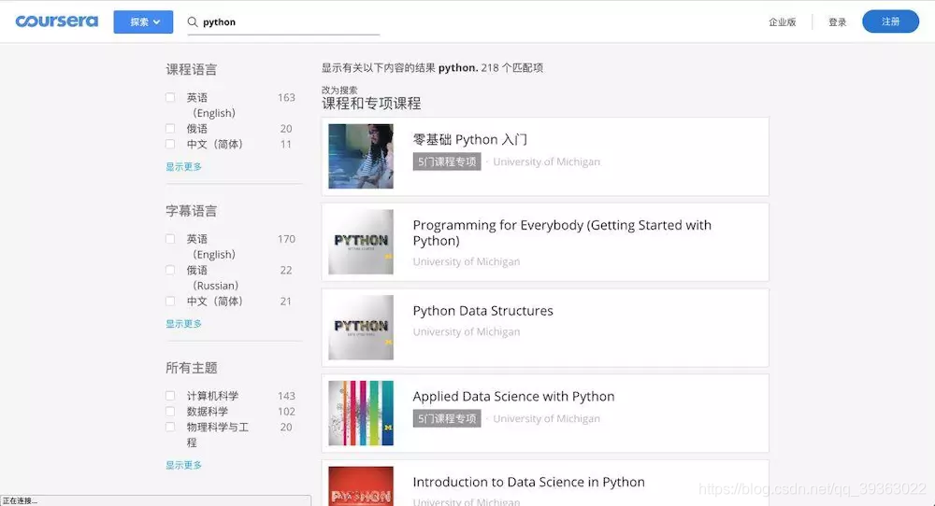
Task: Open Python Data Structures course title
Action: tap(483, 311)
